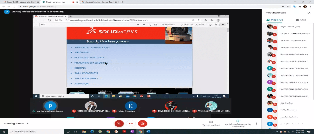314x134 pixels.
Task: Switch to the charusat hospital Google Search tab
Action: [98, 2]
